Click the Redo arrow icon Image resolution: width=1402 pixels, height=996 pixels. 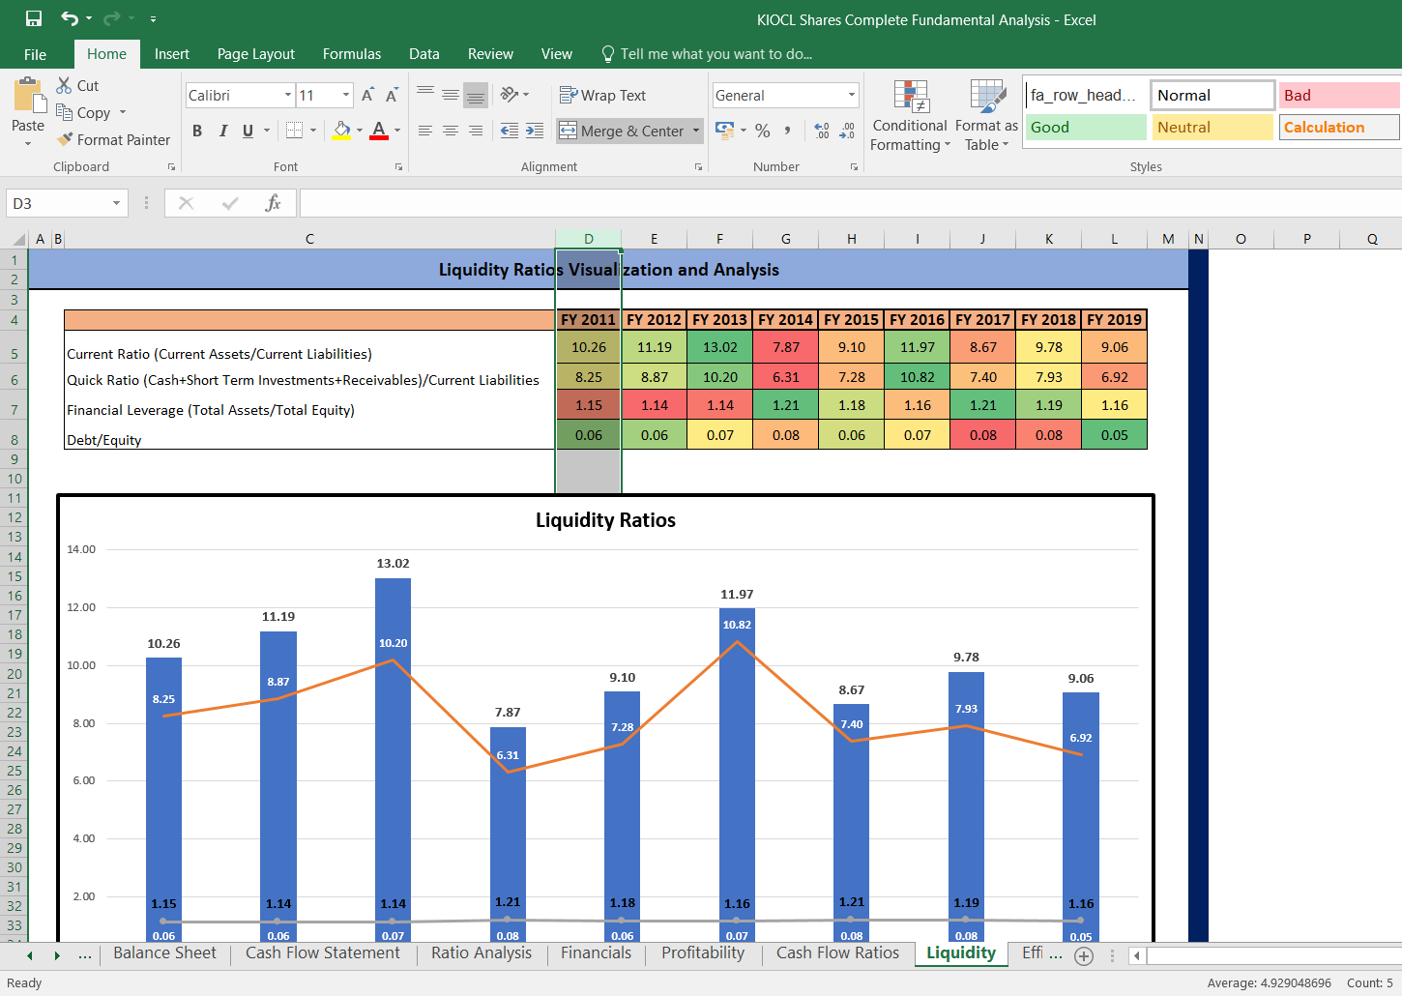pos(111,18)
